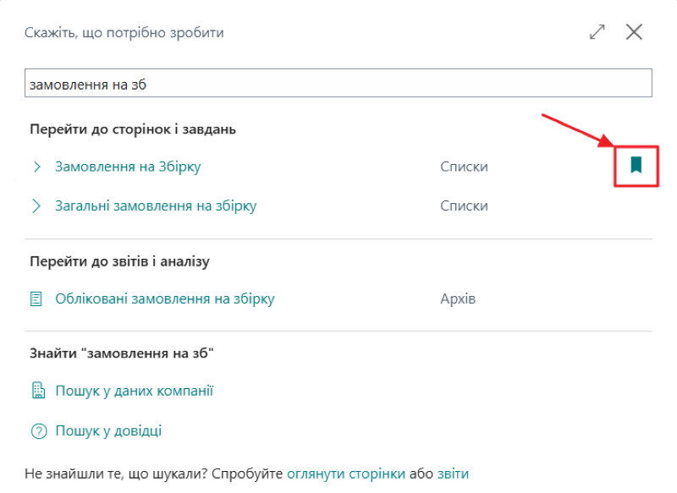Click the Списки label for Замовлення на Збірку
Viewport: 677px width, 493px height.
(x=464, y=167)
